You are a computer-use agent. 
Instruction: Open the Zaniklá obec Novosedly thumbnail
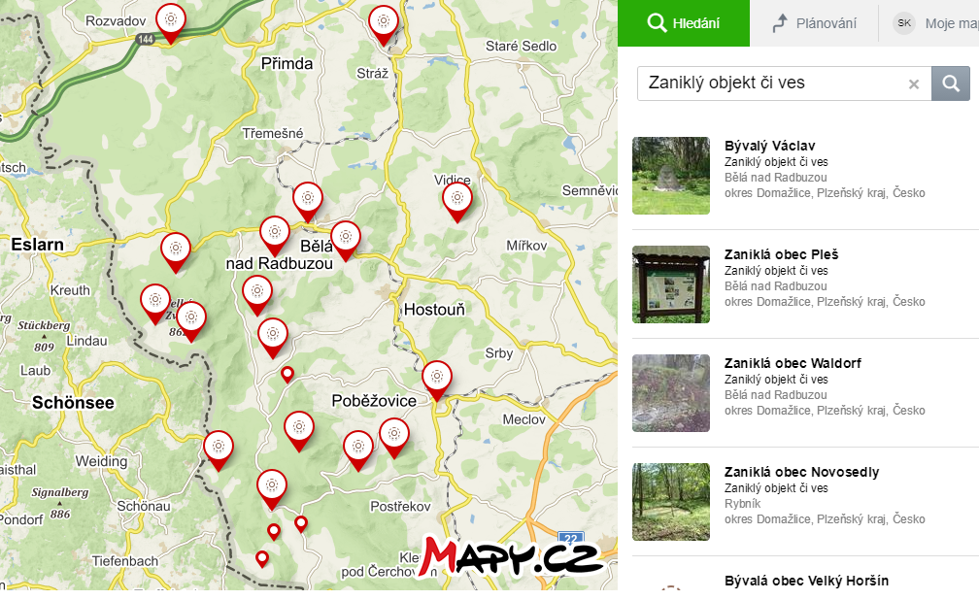click(x=670, y=501)
